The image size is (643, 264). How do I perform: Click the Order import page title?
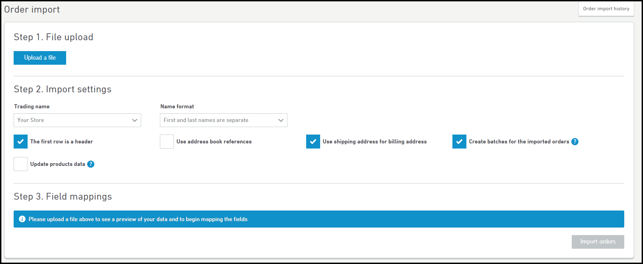pyautogui.click(x=32, y=10)
